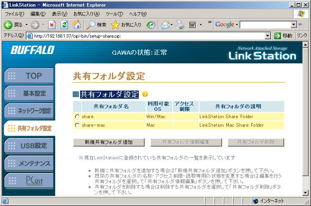This screenshot has height=206, width=311.
Task: Open the Google logo dropdown arrow
Action: [x=237, y=25]
